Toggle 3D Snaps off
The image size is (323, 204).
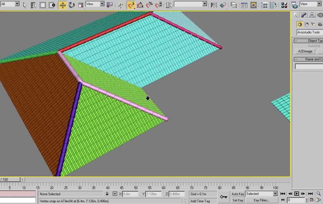pyautogui.click(x=131, y=5)
